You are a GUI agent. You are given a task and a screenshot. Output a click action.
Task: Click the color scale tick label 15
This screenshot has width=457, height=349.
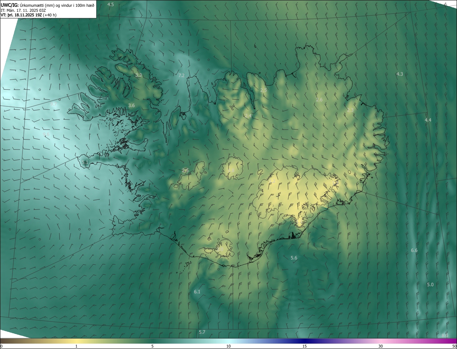click(x=305, y=346)
